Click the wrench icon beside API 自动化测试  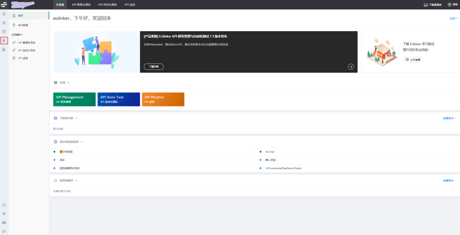point(14,50)
